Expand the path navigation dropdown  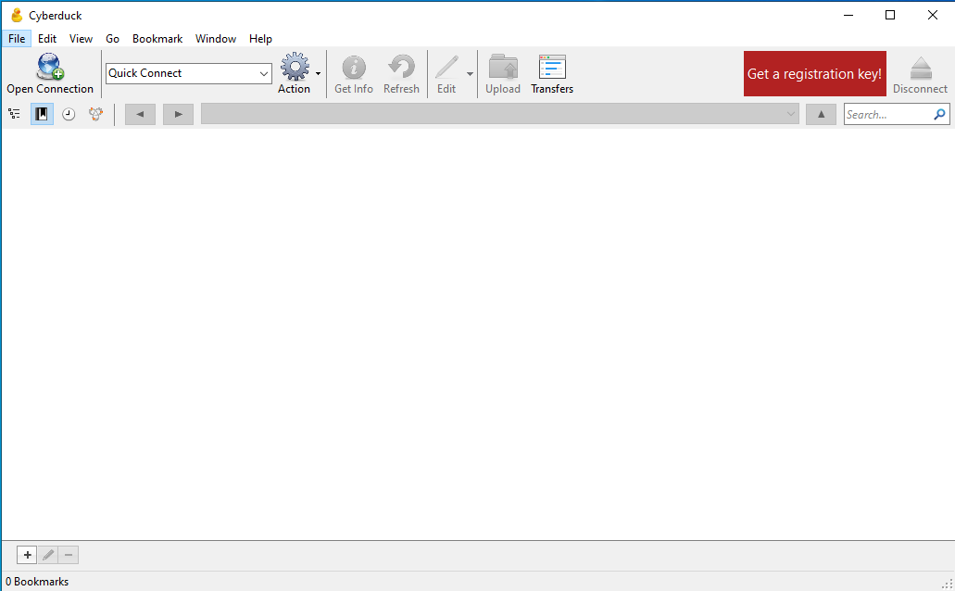(x=790, y=114)
